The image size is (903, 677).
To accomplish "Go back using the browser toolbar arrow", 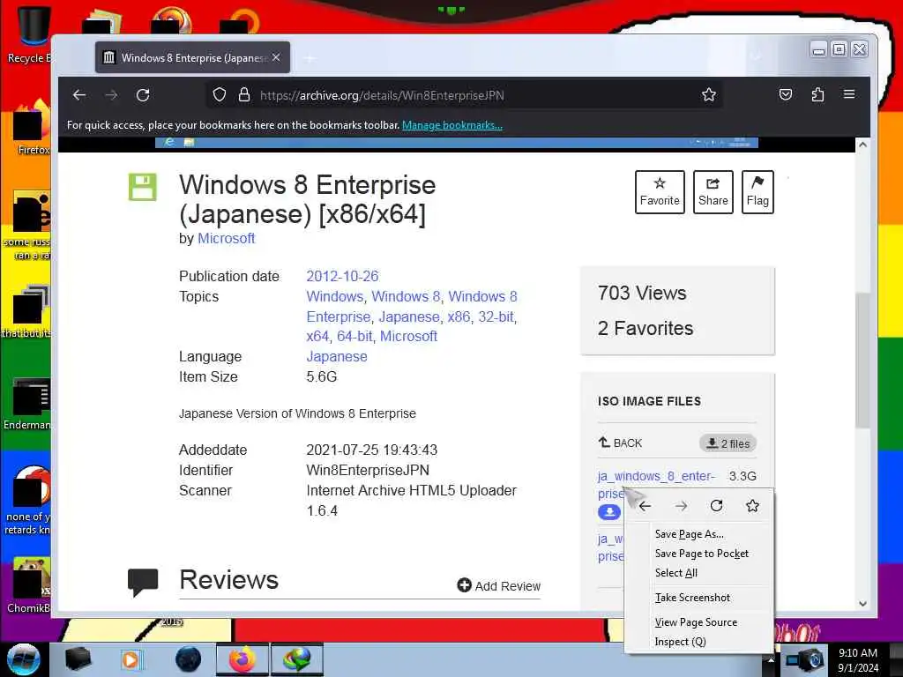I will point(79,95).
